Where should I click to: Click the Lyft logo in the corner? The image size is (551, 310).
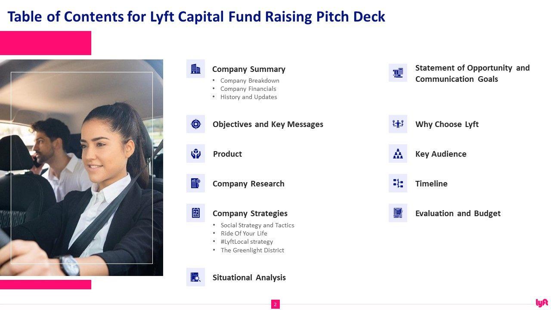542,303
